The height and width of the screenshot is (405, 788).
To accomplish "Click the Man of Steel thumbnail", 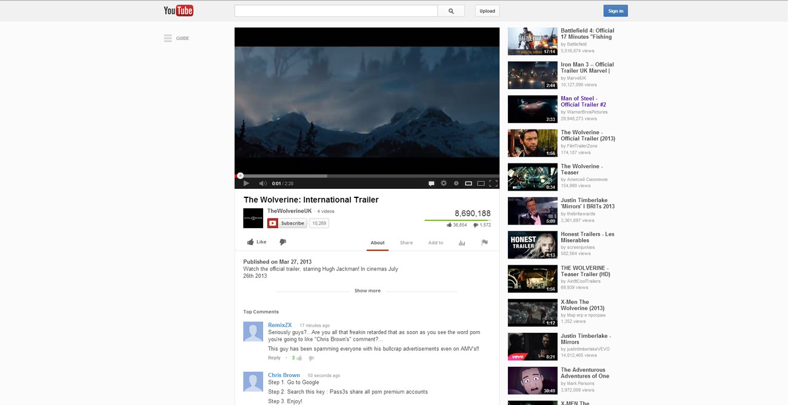I will pos(532,109).
